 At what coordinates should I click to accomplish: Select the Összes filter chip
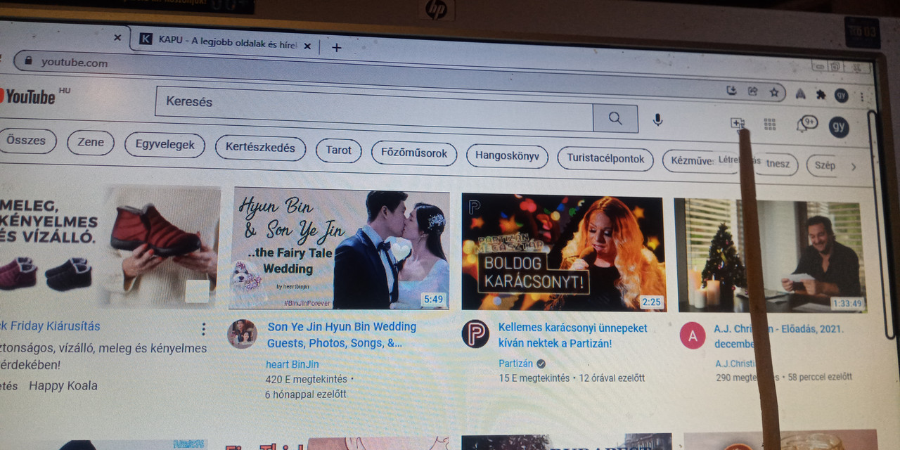click(x=26, y=141)
